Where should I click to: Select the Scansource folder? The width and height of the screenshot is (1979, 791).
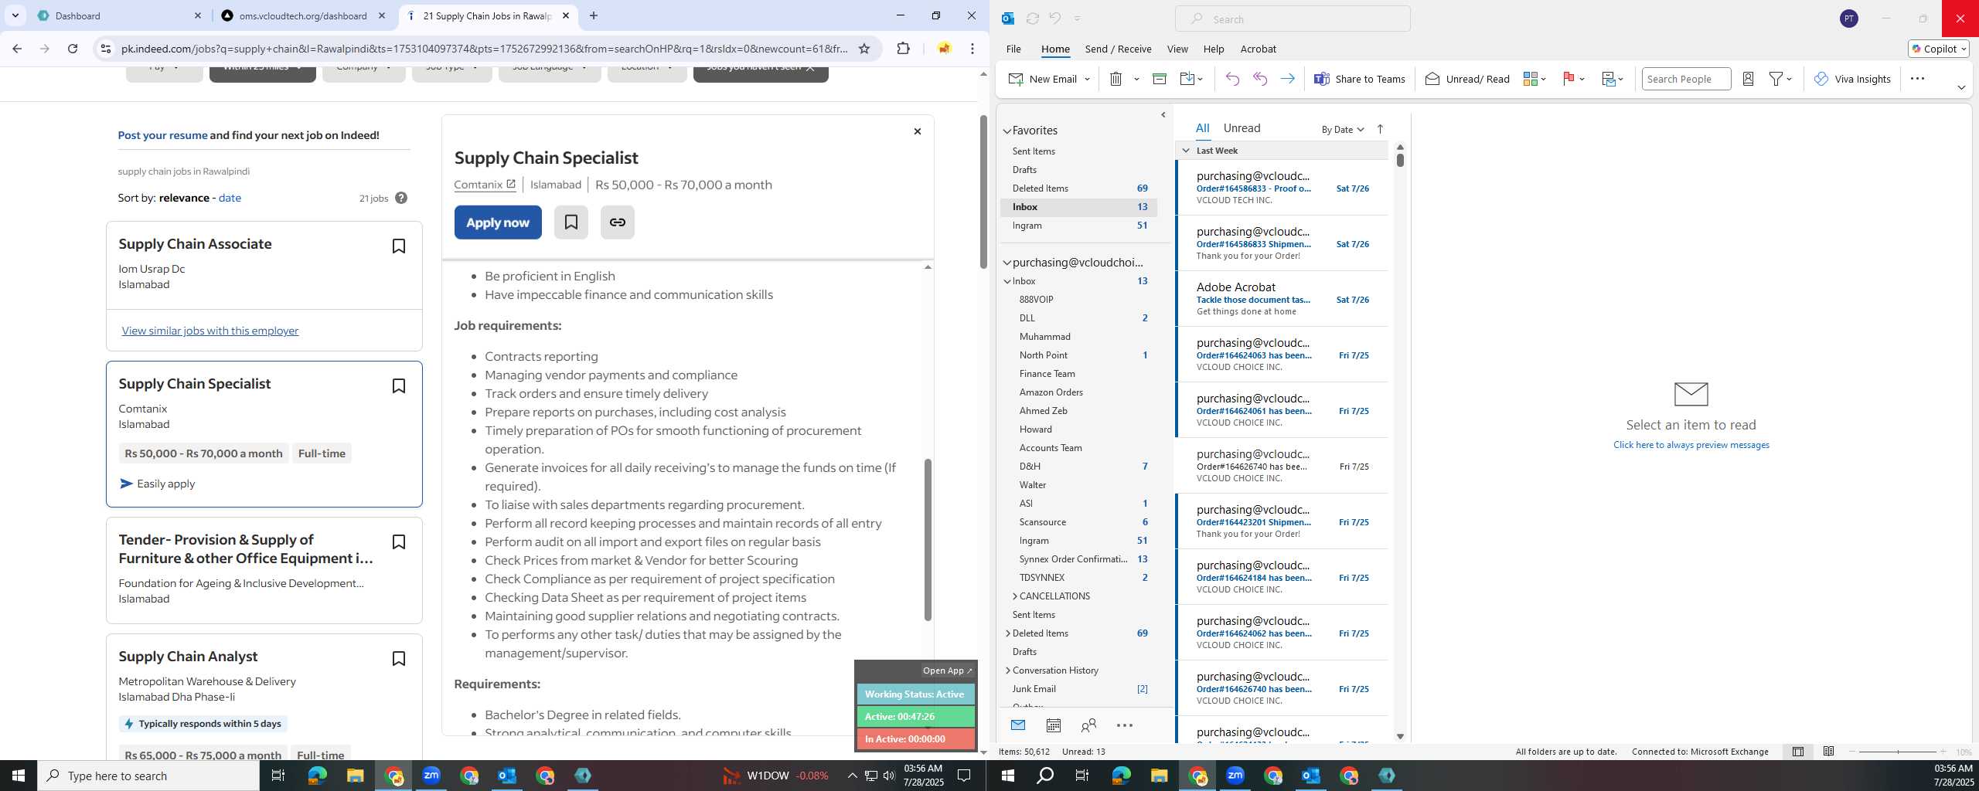pyautogui.click(x=1042, y=522)
